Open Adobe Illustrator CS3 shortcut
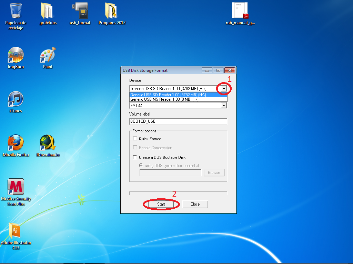353x264 pixels. [x=16, y=231]
